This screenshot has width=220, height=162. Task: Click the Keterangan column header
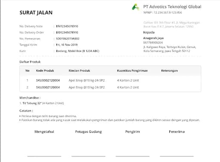coord(169,71)
